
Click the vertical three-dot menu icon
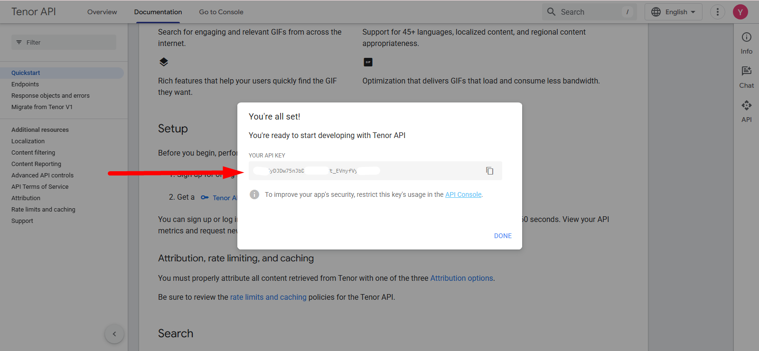(717, 12)
